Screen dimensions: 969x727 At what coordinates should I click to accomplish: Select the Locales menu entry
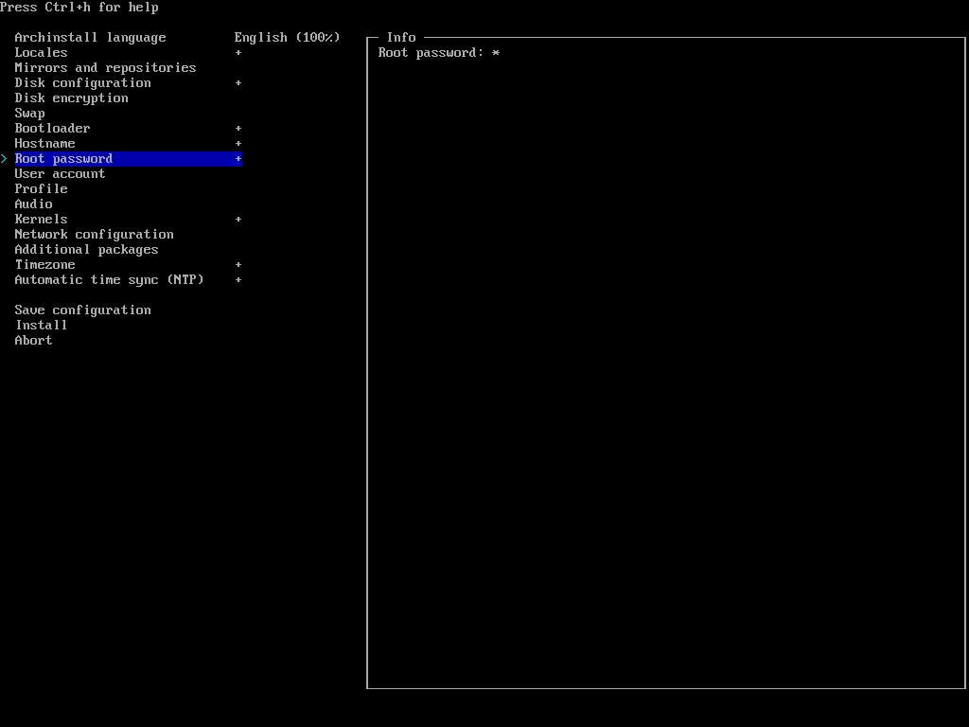coord(41,53)
